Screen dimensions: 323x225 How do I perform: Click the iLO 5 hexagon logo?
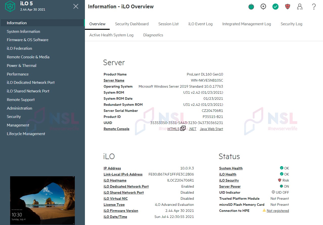10,7
